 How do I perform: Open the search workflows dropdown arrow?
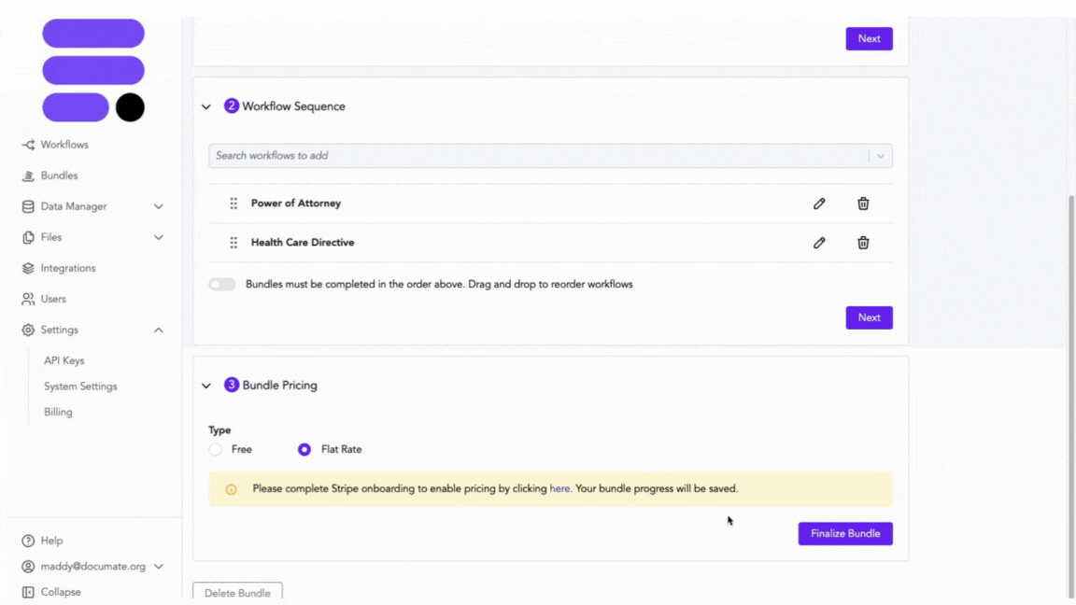pyautogui.click(x=881, y=157)
